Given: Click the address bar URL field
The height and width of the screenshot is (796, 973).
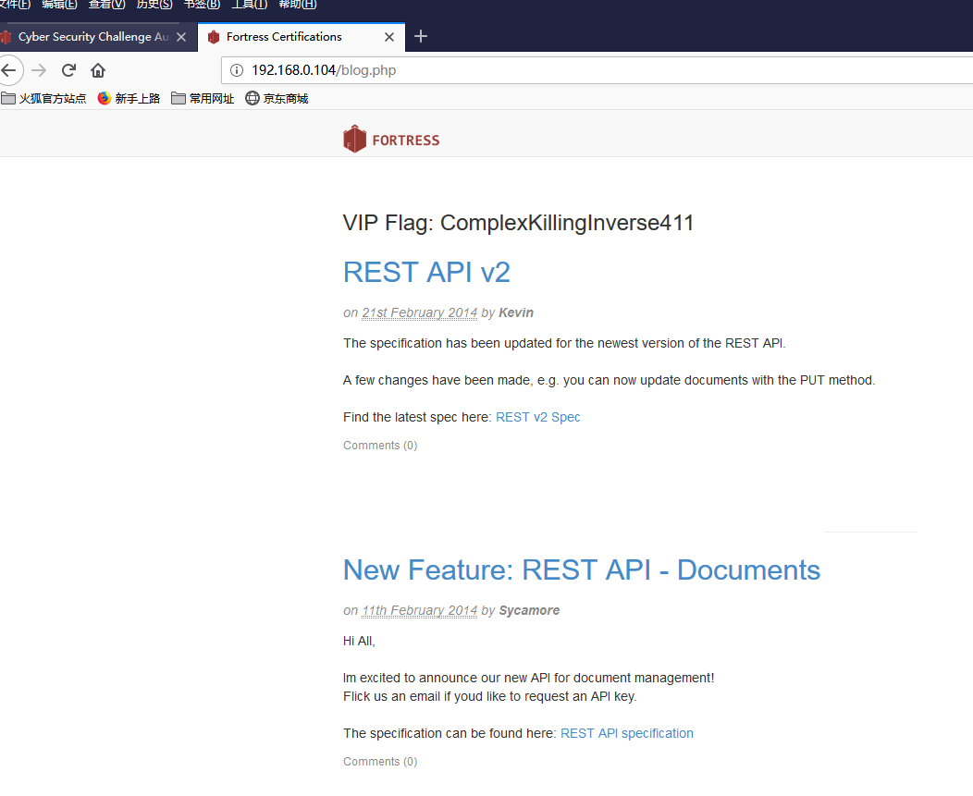Looking at the screenshot, I should coord(596,70).
